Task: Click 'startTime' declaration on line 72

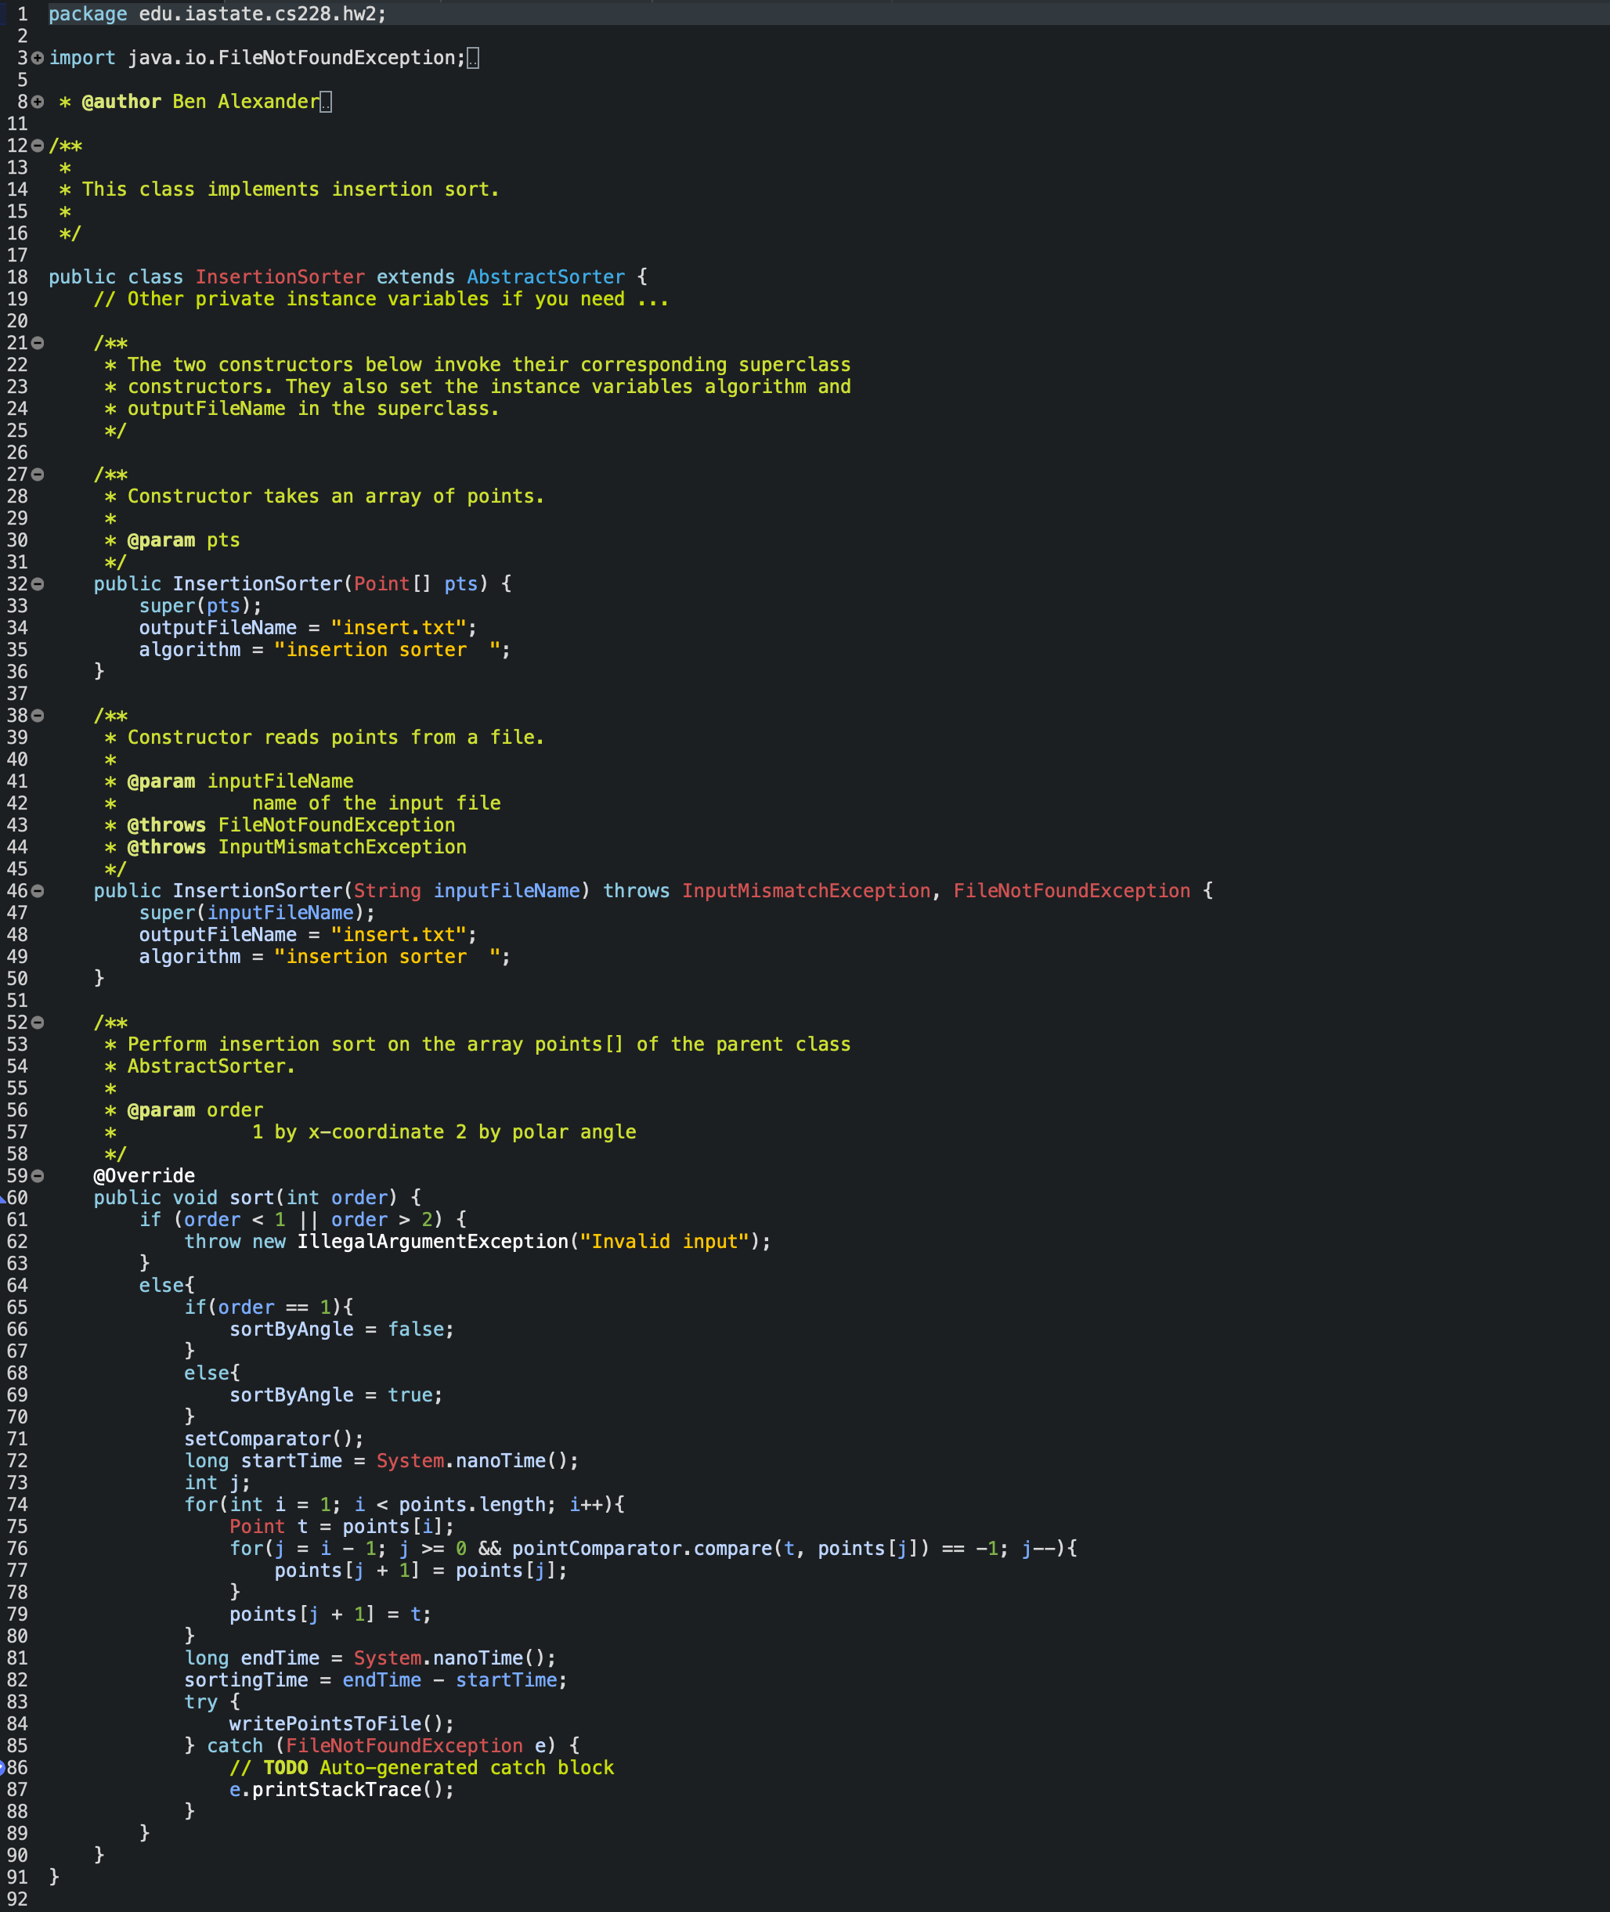Action: tap(291, 1460)
